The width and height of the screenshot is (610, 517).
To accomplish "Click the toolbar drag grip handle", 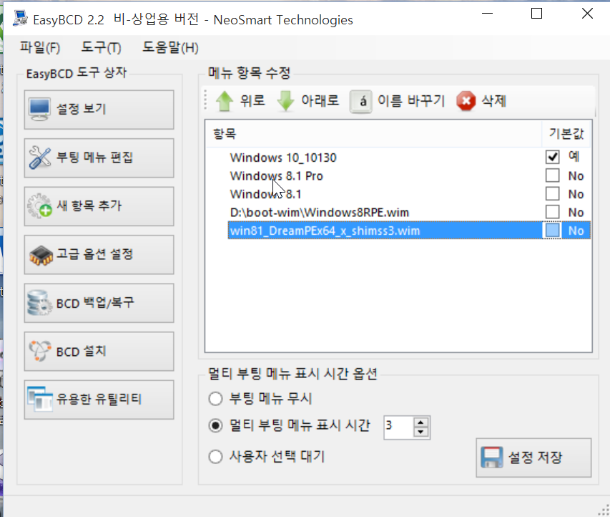I will coord(206,101).
